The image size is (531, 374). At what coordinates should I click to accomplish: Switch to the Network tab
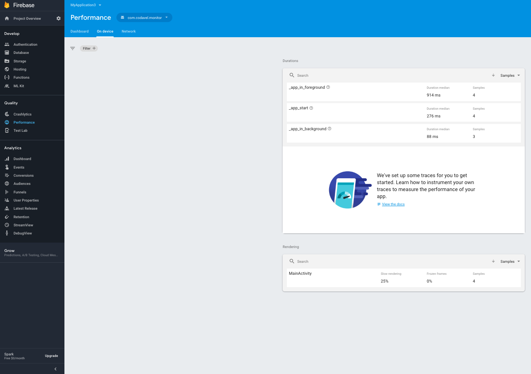click(128, 31)
